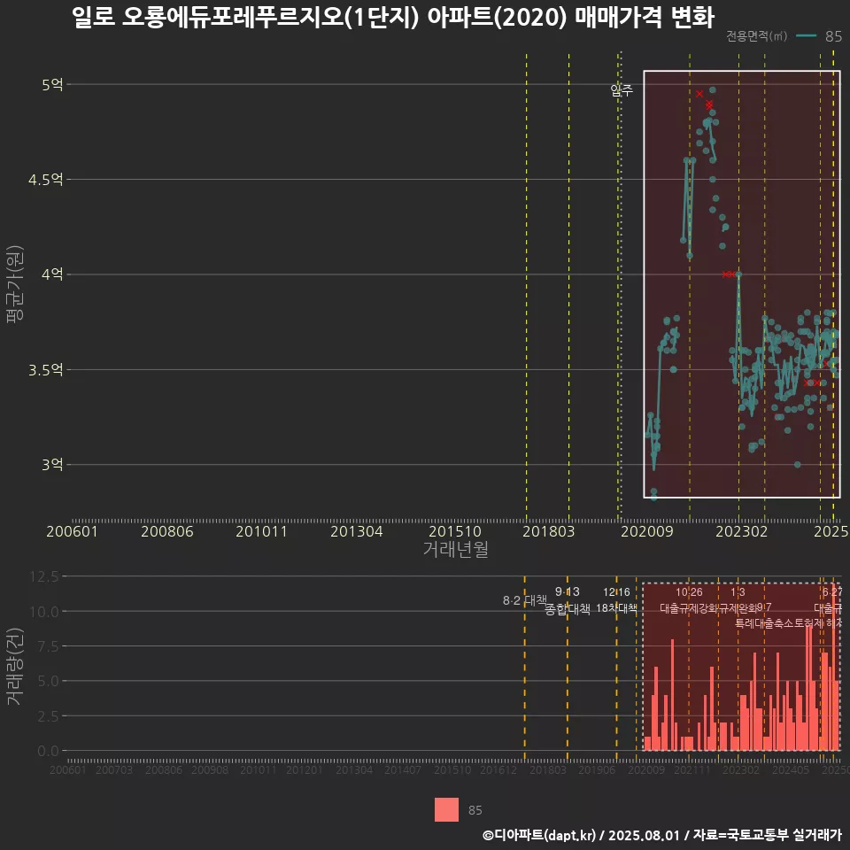The height and width of the screenshot is (850, 850).
Task: Click 201011 on the price chart x-axis
Action: (x=261, y=531)
